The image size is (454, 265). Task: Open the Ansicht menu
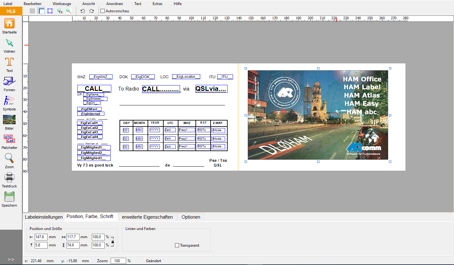coord(89,4)
